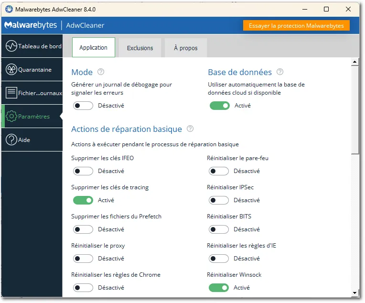The height and width of the screenshot is (303, 365).
Task: Open Fichier...ournaux section in sidebar
Action: click(32, 93)
